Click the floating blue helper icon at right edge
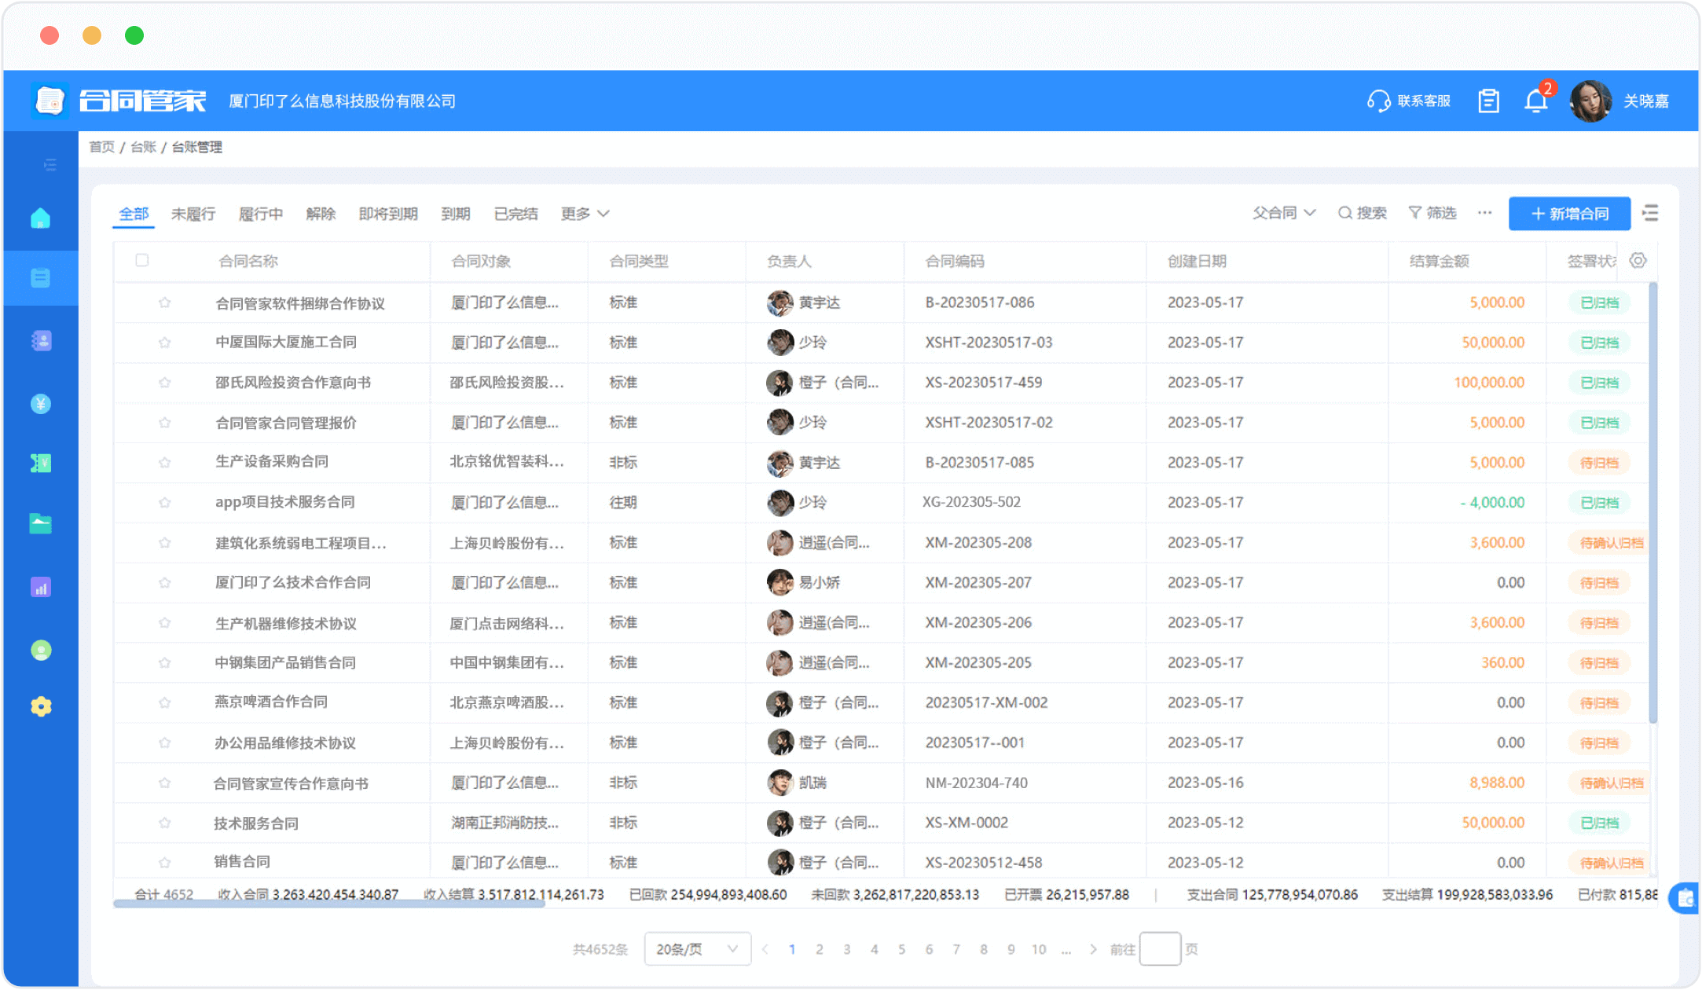Viewport: 1702px width, 990px height. coord(1685,897)
